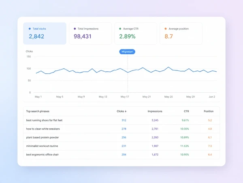Click the purple dot beside Total impressions
Image resolution: width=243 pixels, height=183 pixels.
click(x=75, y=29)
